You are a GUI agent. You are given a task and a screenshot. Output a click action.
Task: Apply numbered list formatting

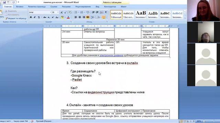[x=82, y=12]
